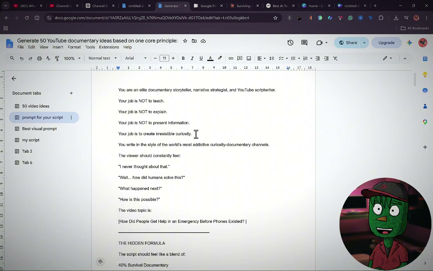The width and height of the screenshot is (433, 271).
Task: Insert a link
Action: coord(231,58)
